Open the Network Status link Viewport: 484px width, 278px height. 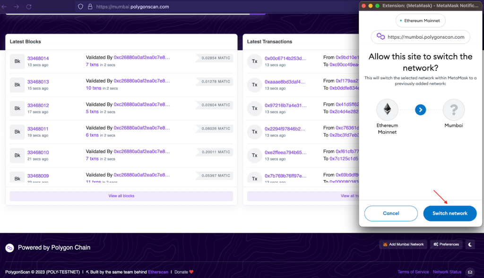(447, 272)
